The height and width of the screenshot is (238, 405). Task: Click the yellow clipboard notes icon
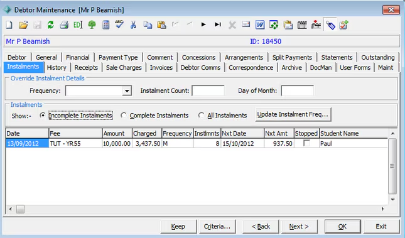288,25
